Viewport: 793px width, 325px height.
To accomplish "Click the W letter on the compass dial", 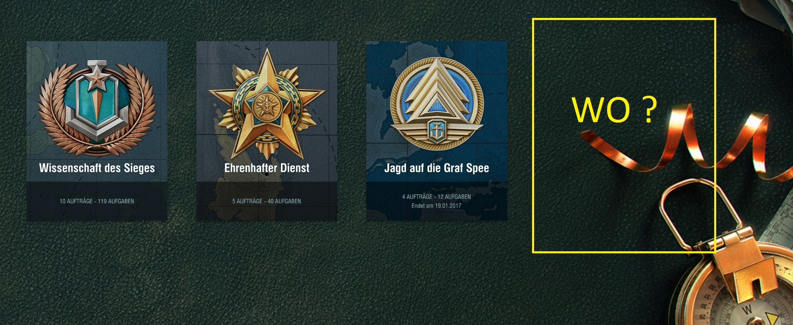I will [x=747, y=310].
